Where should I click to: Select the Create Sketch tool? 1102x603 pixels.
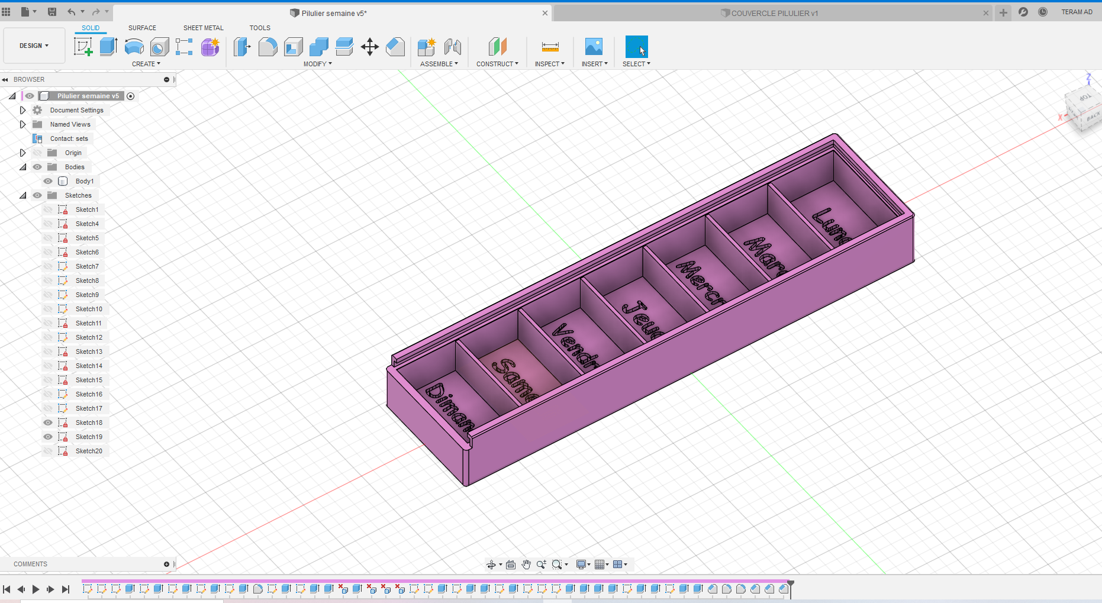83,47
